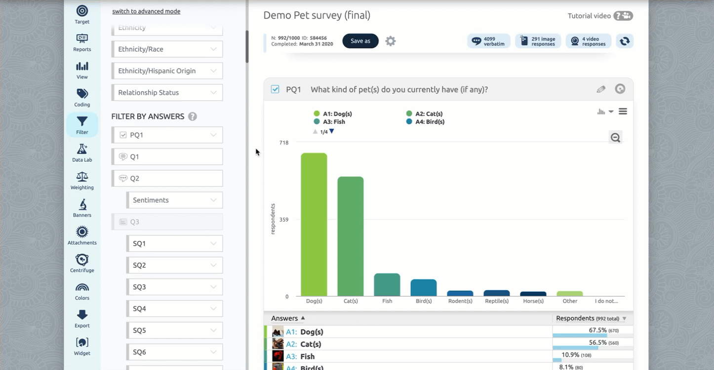
Task: Click the refresh data icon
Action: pos(625,41)
